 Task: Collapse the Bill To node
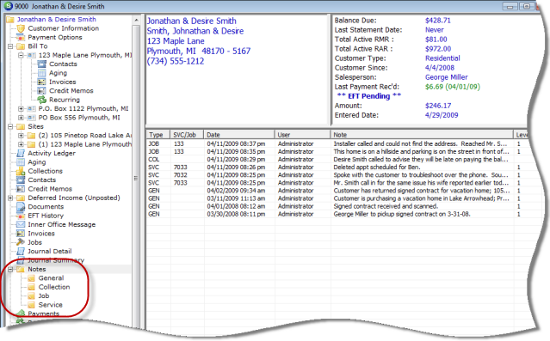click(10, 46)
